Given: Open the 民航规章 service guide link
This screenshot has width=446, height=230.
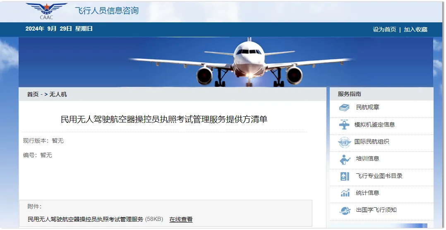Looking at the screenshot, I should (367, 107).
